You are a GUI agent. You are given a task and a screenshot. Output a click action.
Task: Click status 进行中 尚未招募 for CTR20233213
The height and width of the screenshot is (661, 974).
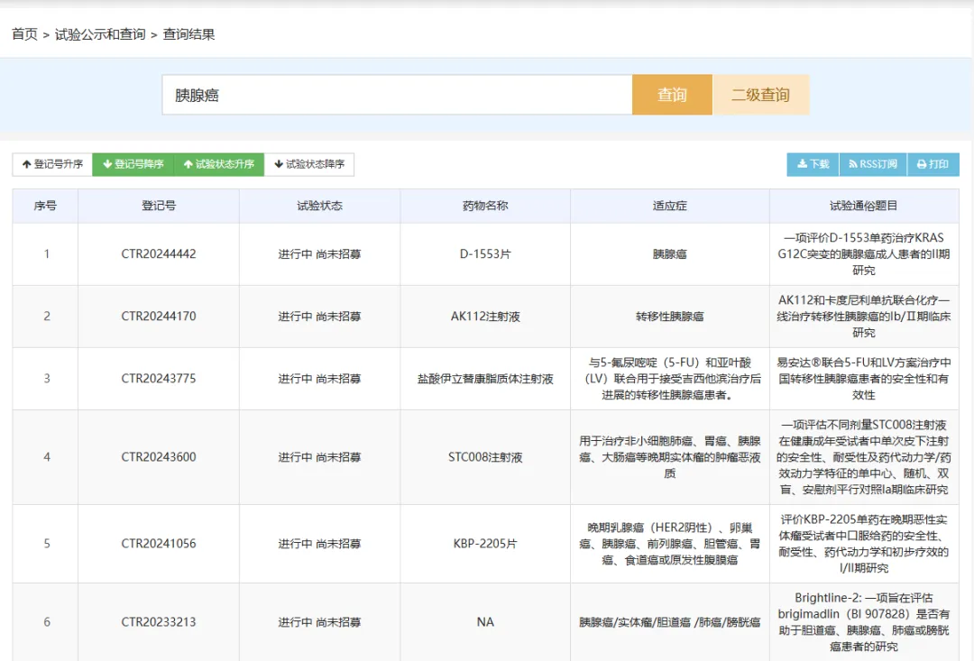click(319, 622)
